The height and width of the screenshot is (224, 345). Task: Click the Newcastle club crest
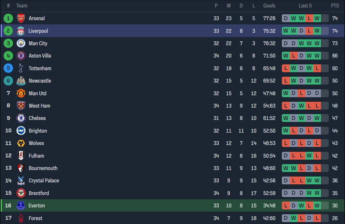pos(21,81)
